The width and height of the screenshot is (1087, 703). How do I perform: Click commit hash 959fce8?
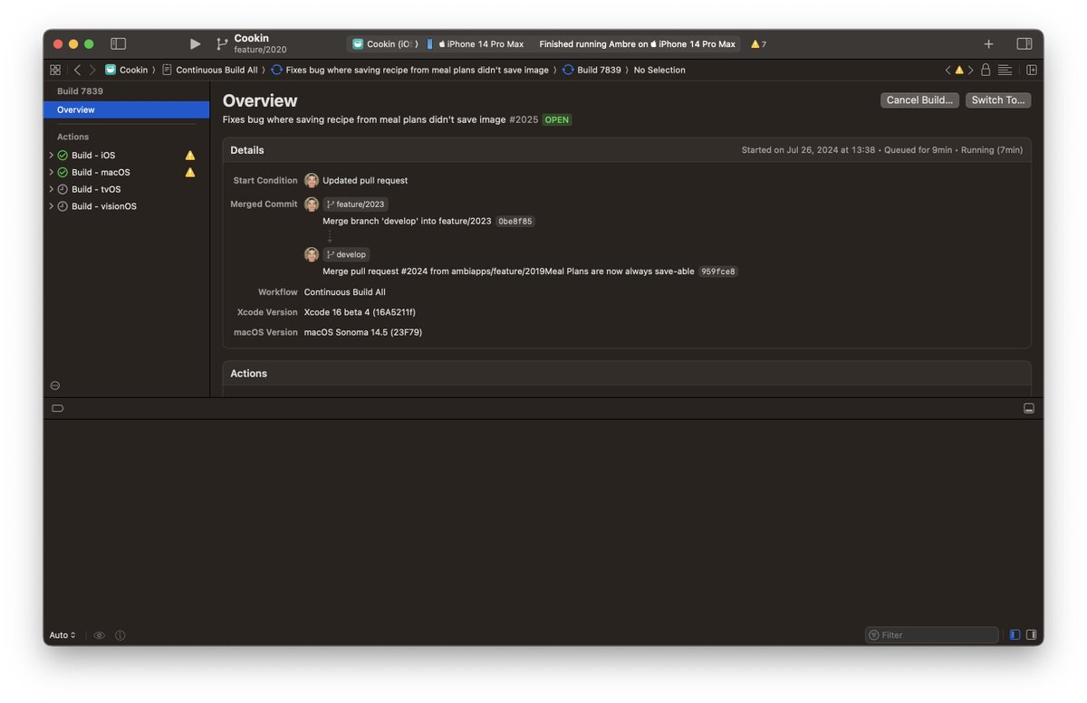point(718,271)
